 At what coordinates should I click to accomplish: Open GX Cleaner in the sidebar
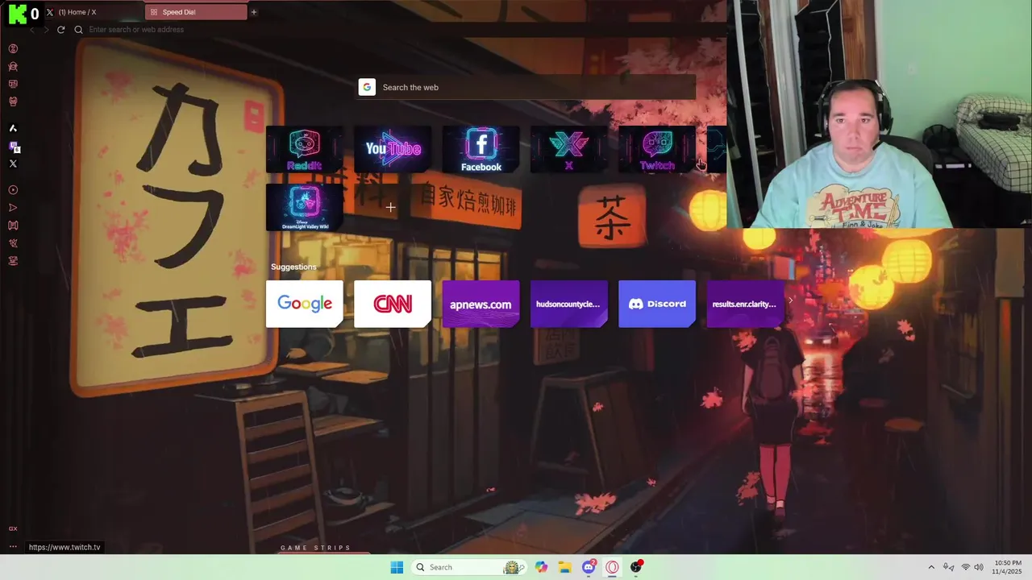point(13,66)
